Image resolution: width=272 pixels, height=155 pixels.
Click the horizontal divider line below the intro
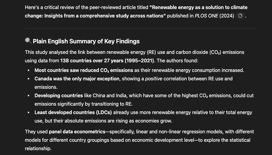coord(141,28)
